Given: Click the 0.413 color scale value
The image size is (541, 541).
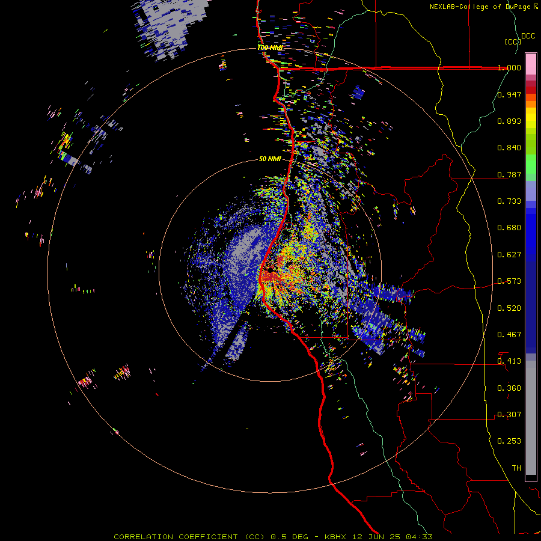Looking at the screenshot, I should click(x=509, y=361).
